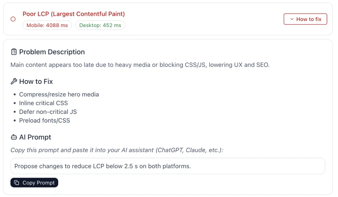Click the robot icon beside AI Prompt
This screenshot has height=197, width=338.
14,137
